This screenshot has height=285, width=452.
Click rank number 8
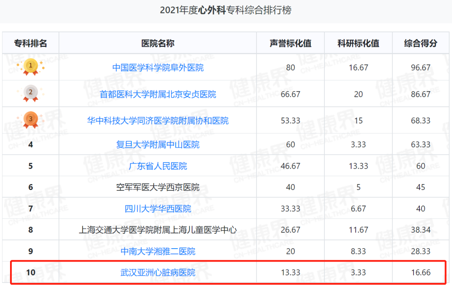point(31,230)
